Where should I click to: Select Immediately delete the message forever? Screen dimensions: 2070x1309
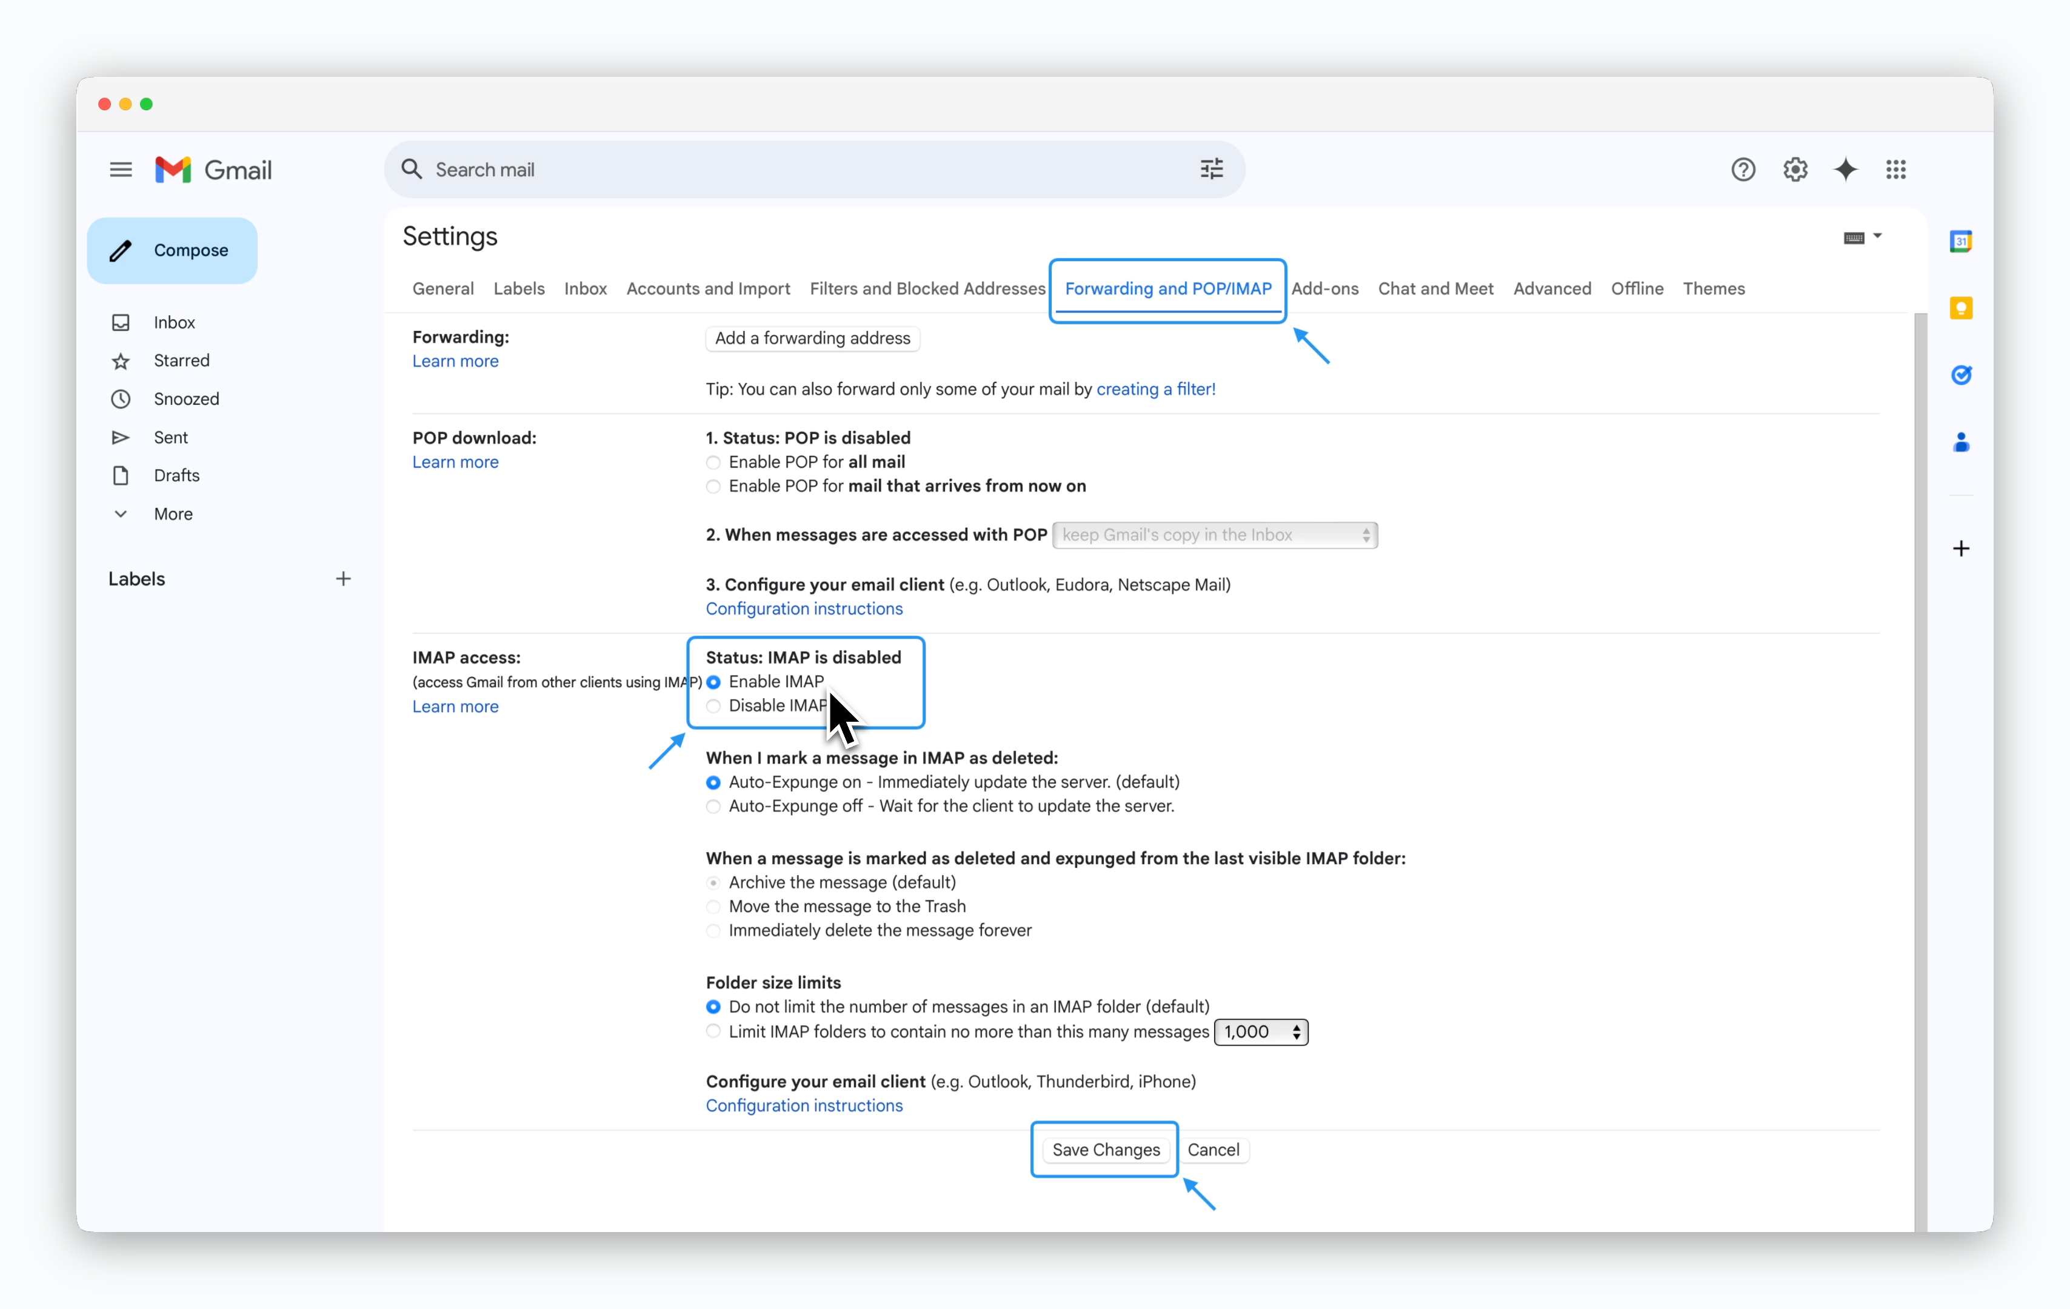(713, 931)
